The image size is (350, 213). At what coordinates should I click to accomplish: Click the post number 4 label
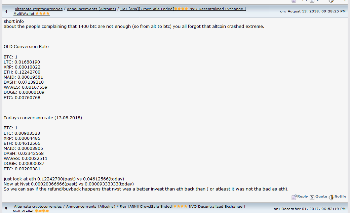pos(6,11)
